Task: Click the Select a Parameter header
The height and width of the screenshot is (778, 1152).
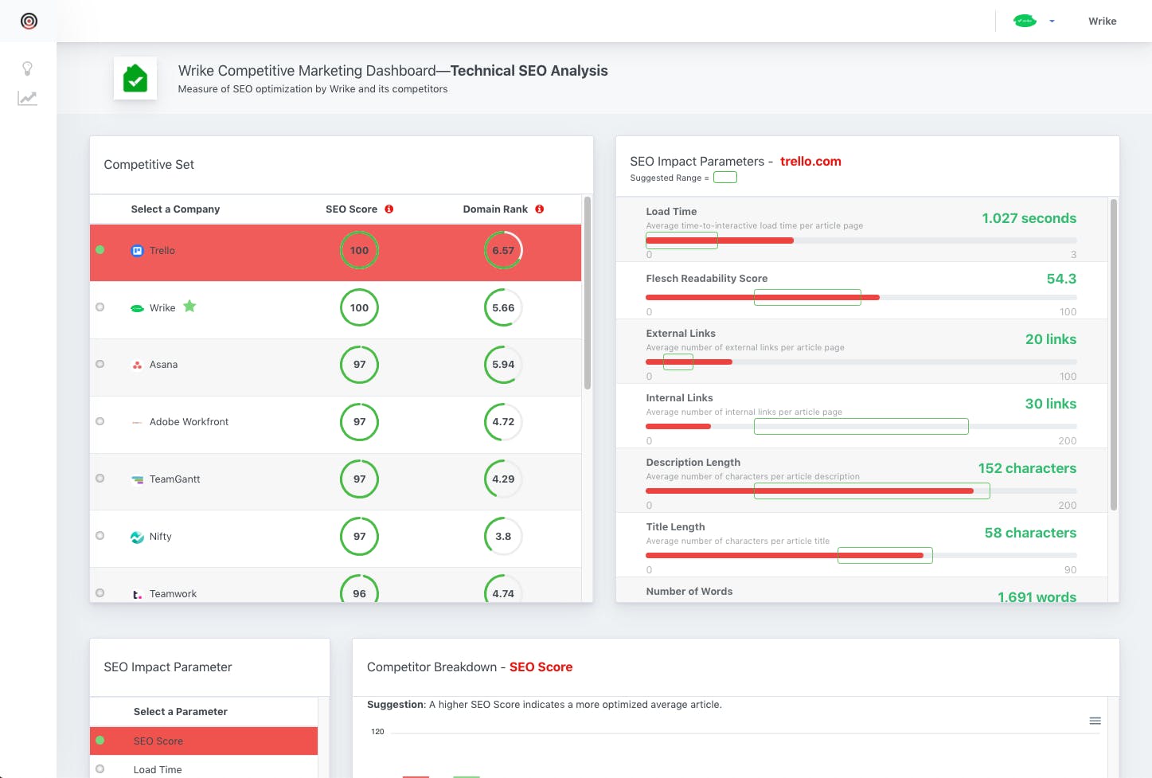Action: coord(180,712)
